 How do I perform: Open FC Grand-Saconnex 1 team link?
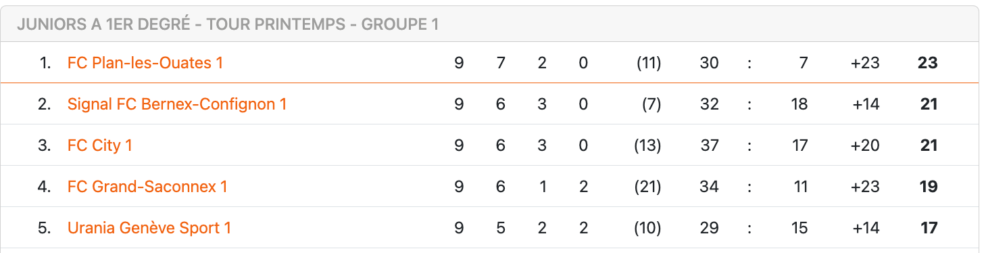[x=147, y=187]
